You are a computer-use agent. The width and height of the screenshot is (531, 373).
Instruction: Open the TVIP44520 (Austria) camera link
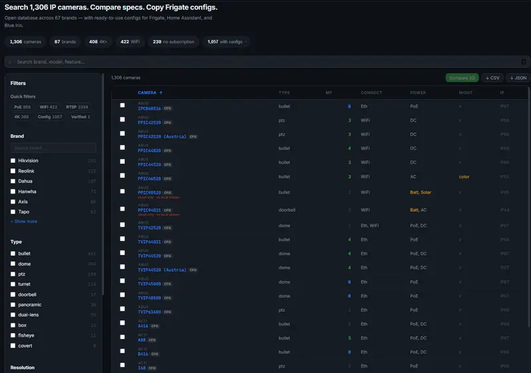[162, 270]
